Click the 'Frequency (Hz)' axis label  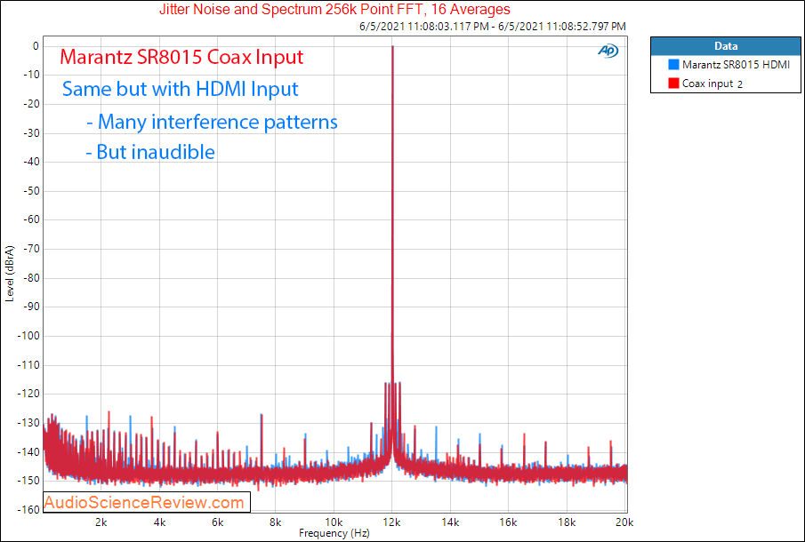click(x=334, y=533)
